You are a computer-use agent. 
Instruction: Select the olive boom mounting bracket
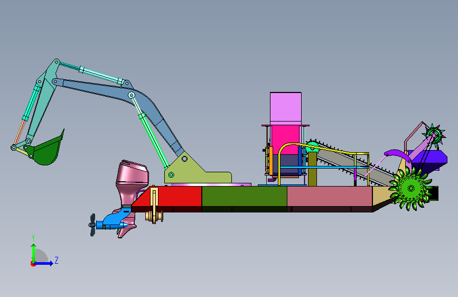click(199, 171)
